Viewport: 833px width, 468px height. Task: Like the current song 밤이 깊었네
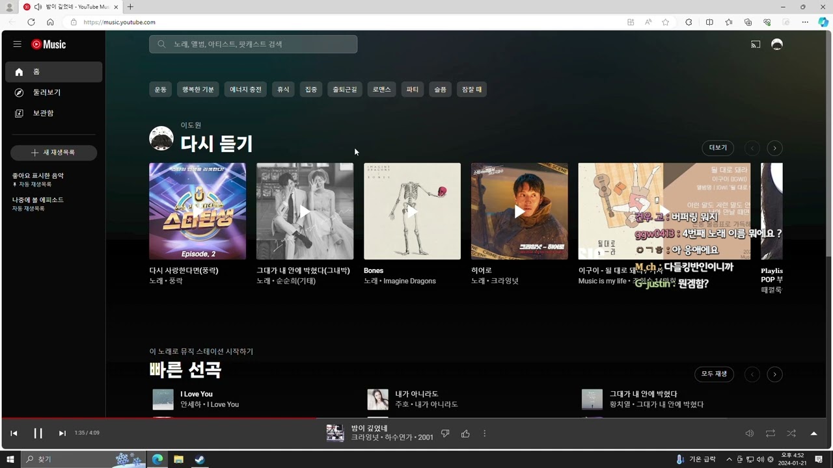(465, 434)
